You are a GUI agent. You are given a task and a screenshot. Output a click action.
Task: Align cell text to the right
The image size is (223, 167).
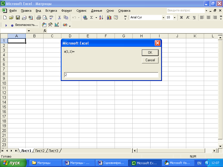(x=215, y=18)
